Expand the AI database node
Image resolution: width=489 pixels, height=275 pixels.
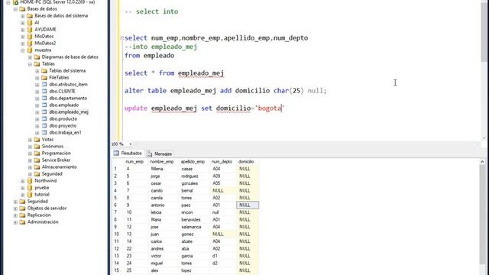tap(23, 23)
